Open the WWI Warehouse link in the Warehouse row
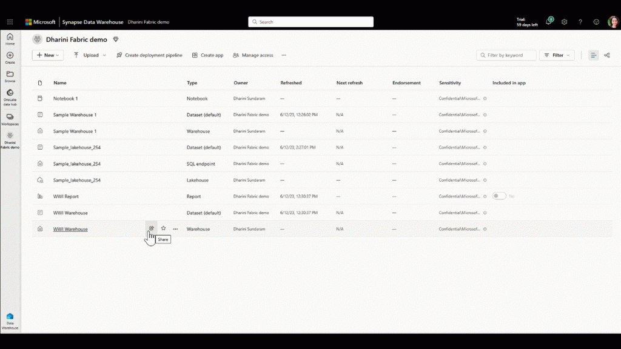The height and width of the screenshot is (349, 621). coord(70,229)
